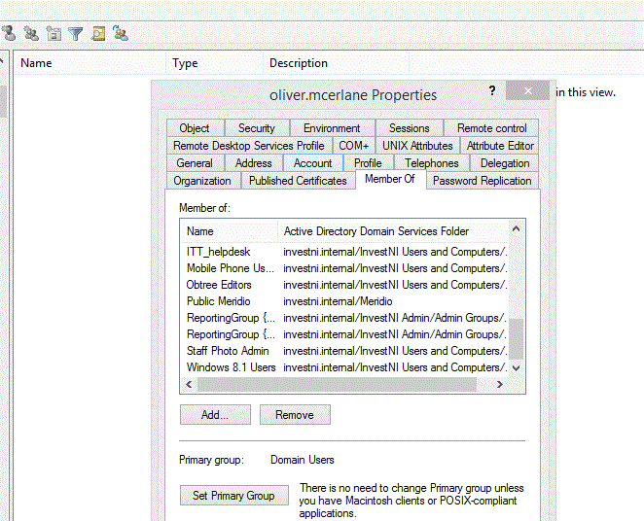Click the Find objects magnifier icon
The height and width of the screenshot is (521, 644).
tap(98, 33)
